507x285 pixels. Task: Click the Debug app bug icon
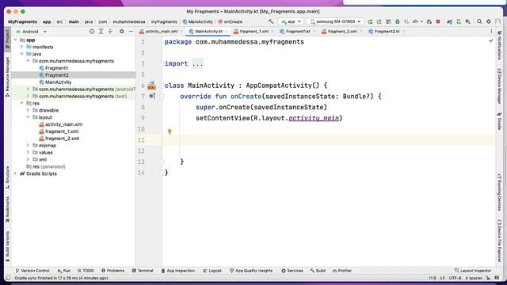click(x=398, y=21)
